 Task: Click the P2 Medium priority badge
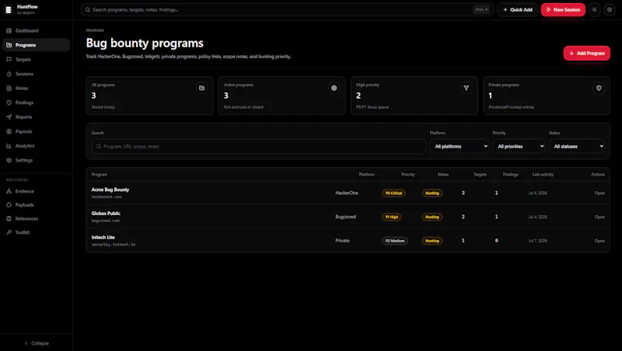click(395, 241)
